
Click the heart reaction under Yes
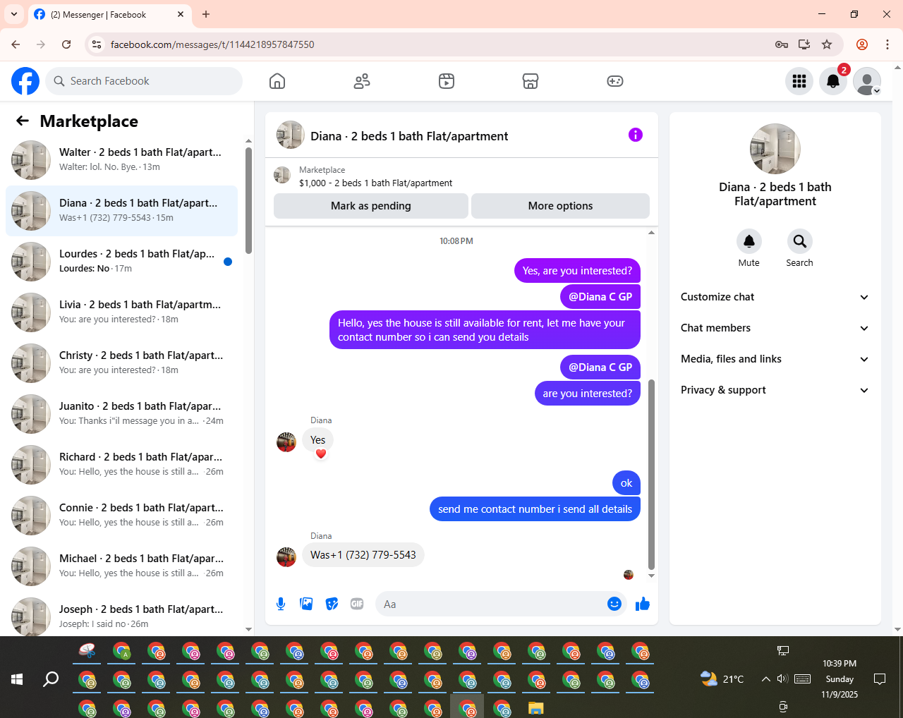pyautogui.click(x=321, y=454)
